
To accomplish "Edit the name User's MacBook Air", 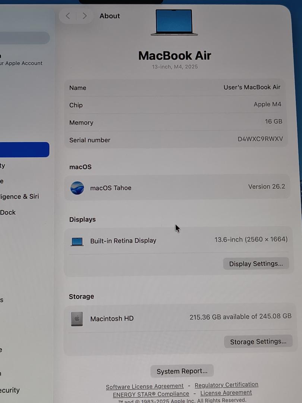I will 252,87.
